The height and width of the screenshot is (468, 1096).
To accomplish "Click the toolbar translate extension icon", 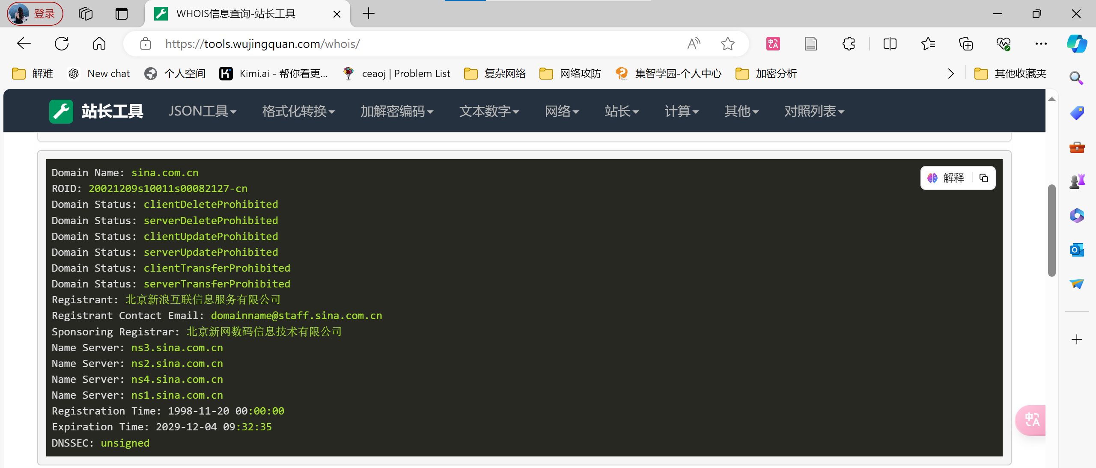I will pos(773,44).
